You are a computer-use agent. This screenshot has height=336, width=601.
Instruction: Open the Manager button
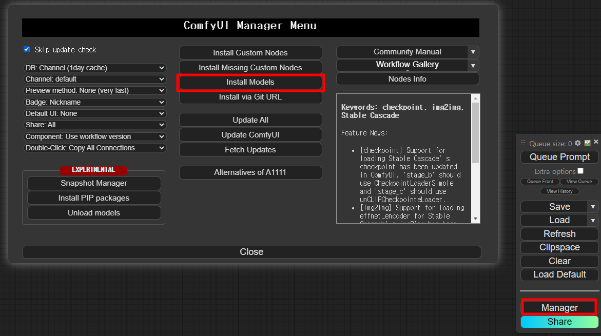[559, 308]
